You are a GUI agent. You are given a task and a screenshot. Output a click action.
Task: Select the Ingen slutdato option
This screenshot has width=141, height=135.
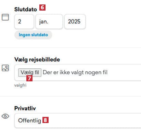(33, 35)
